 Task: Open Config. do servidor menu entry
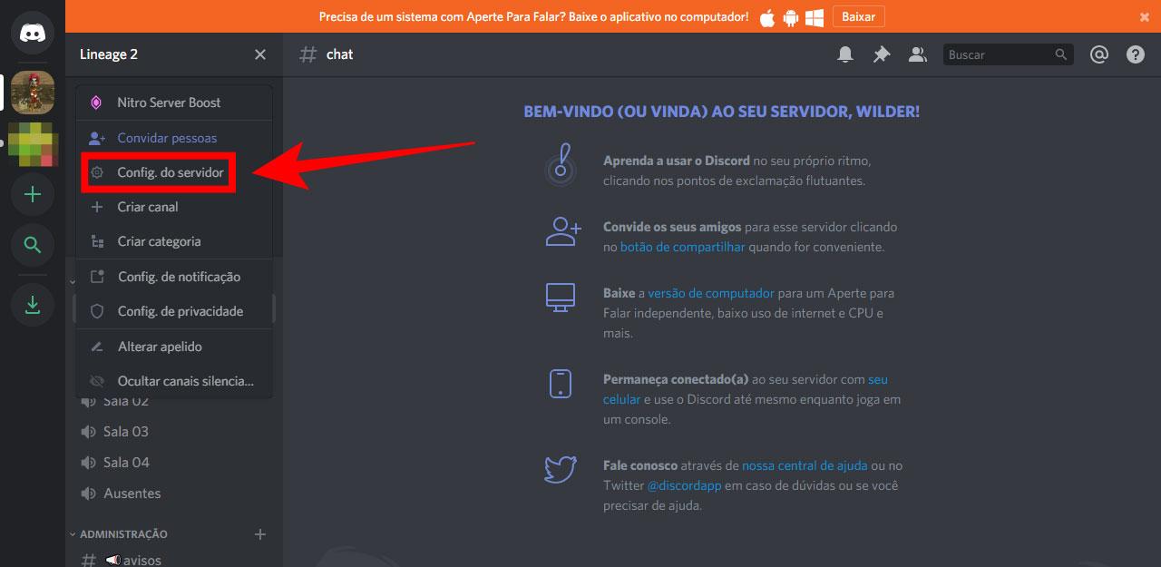169,171
